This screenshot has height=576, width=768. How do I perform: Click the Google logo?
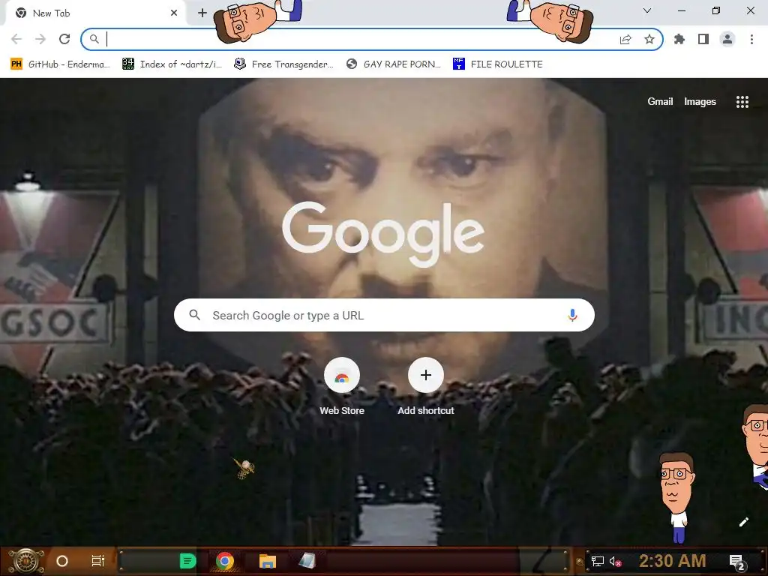(x=383, y=234)
